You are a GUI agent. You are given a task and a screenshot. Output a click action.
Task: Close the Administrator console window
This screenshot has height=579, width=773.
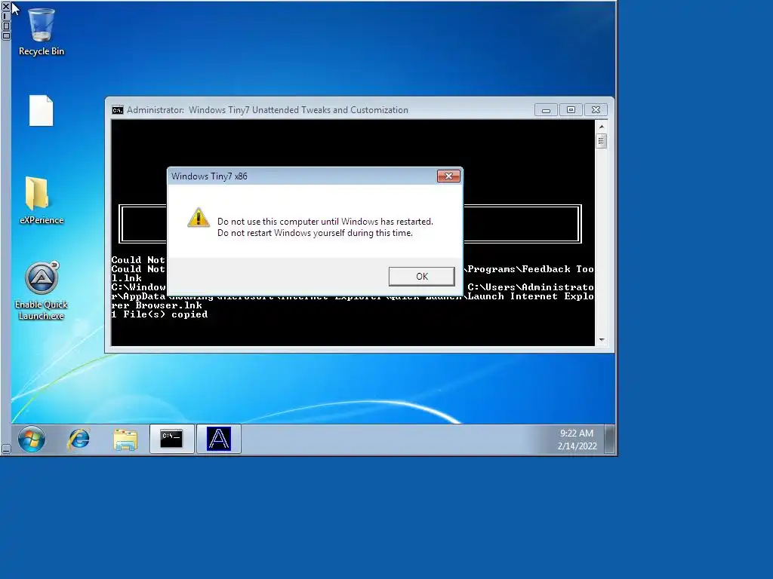pos(596,110)
